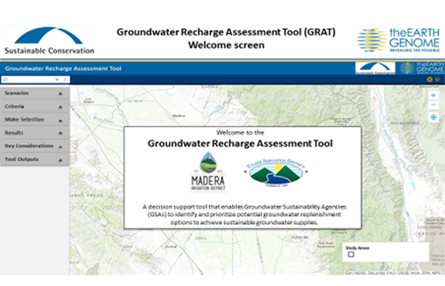The width and height of the screenshot is (445, 286).
Task: Open the Tool Outputs section label
Action: pyautogui.click(x=22, y=159)
